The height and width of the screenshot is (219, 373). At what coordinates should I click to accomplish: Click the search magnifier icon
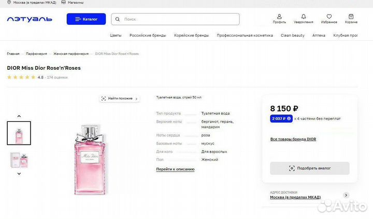point(118,19)
